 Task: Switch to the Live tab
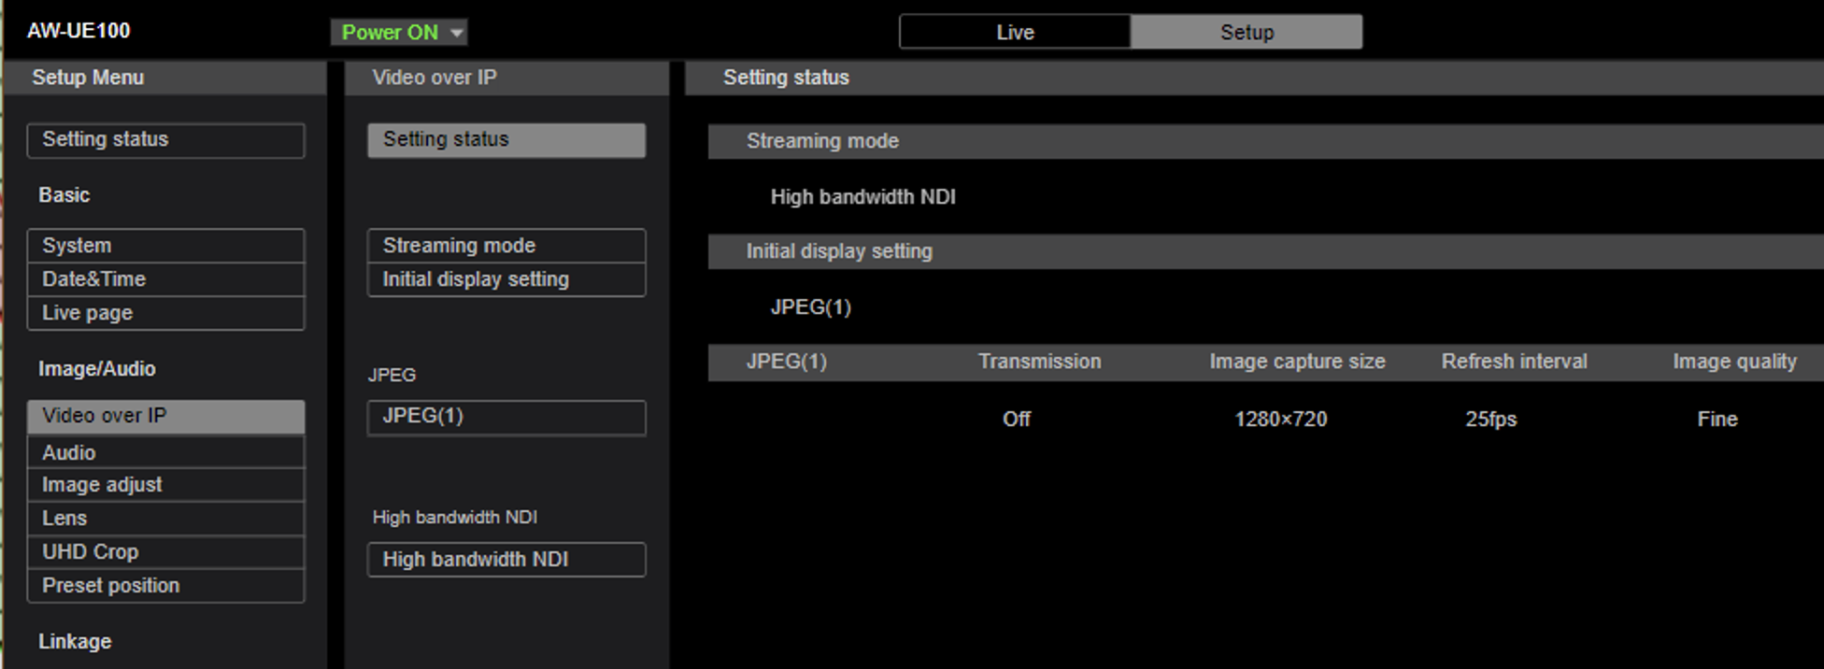1015,33
